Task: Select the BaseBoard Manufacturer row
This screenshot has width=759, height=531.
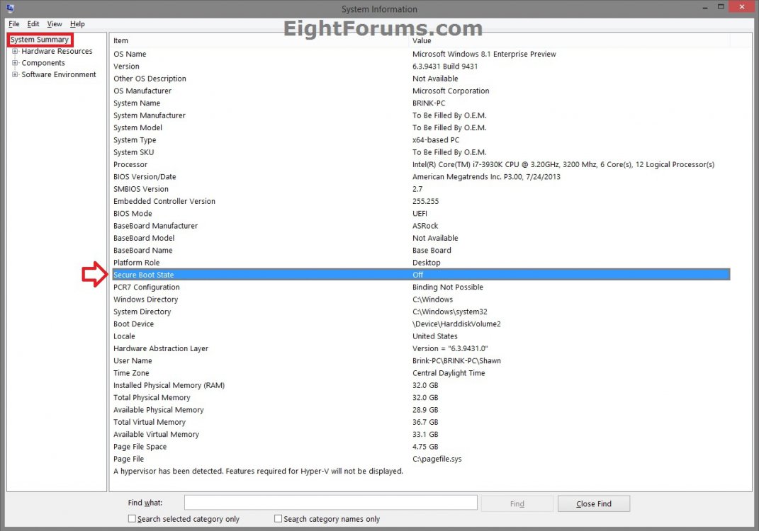Action: (x=421, y=226)
